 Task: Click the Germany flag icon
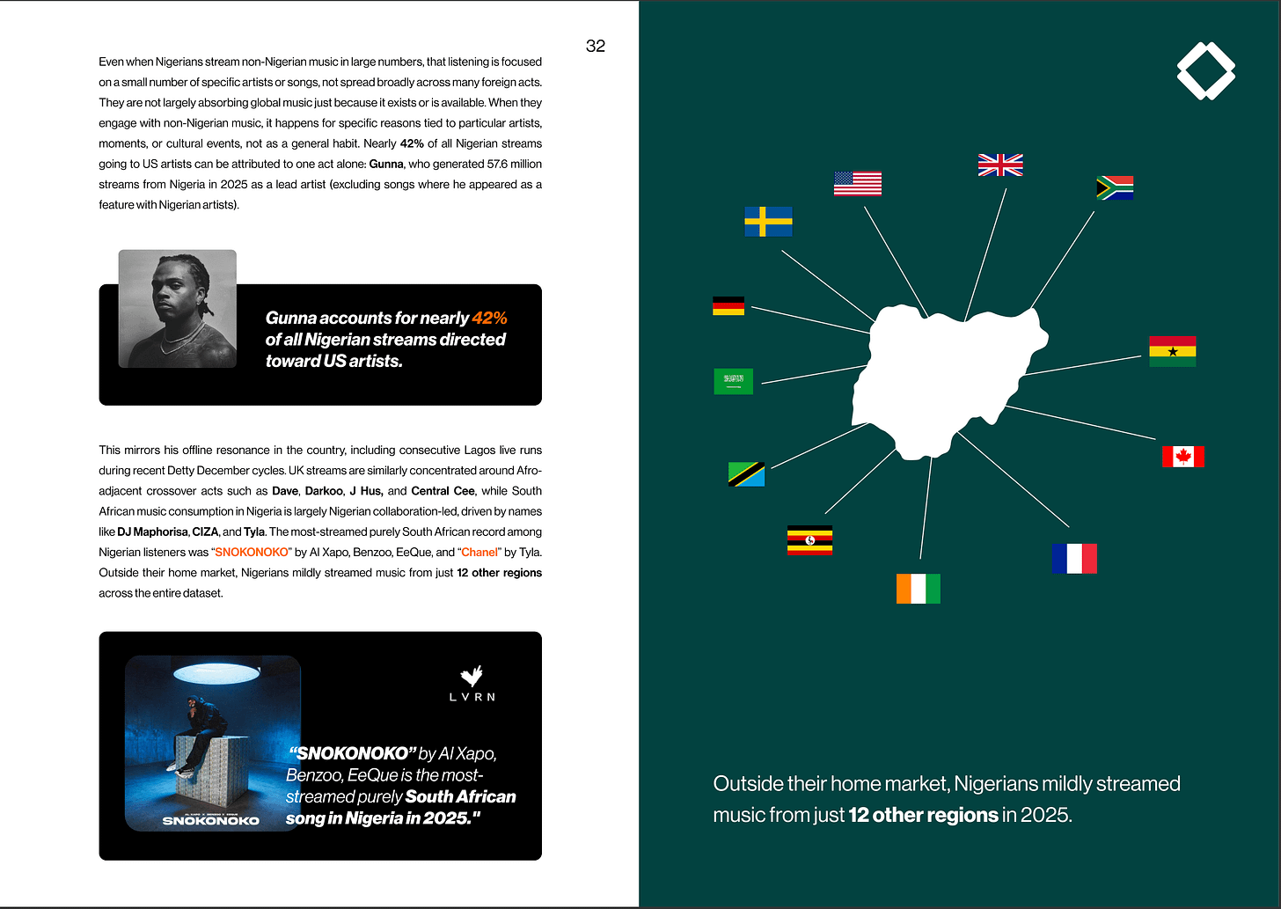click(728, 305)
